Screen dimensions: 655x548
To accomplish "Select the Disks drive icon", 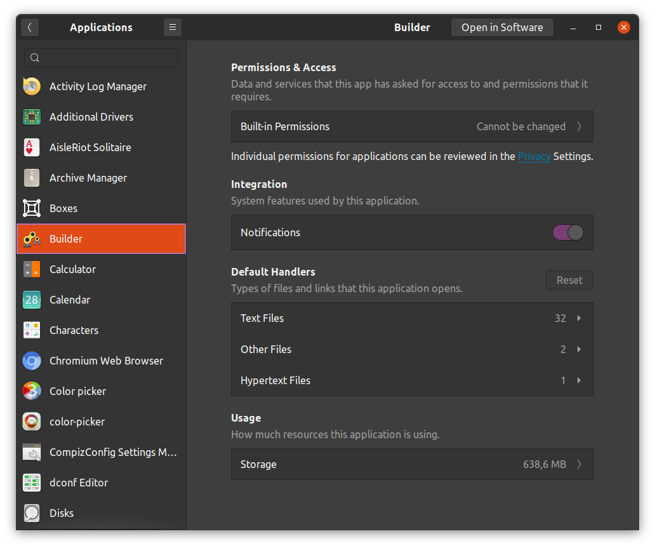I will [32, 514].
